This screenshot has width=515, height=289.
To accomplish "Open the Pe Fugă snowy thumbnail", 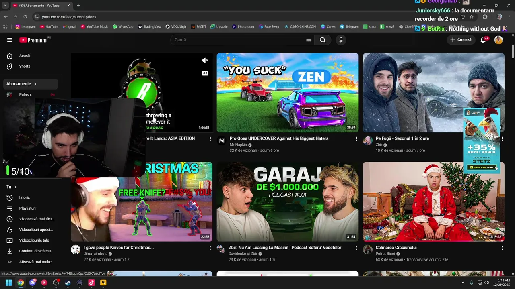I will 434,93.
